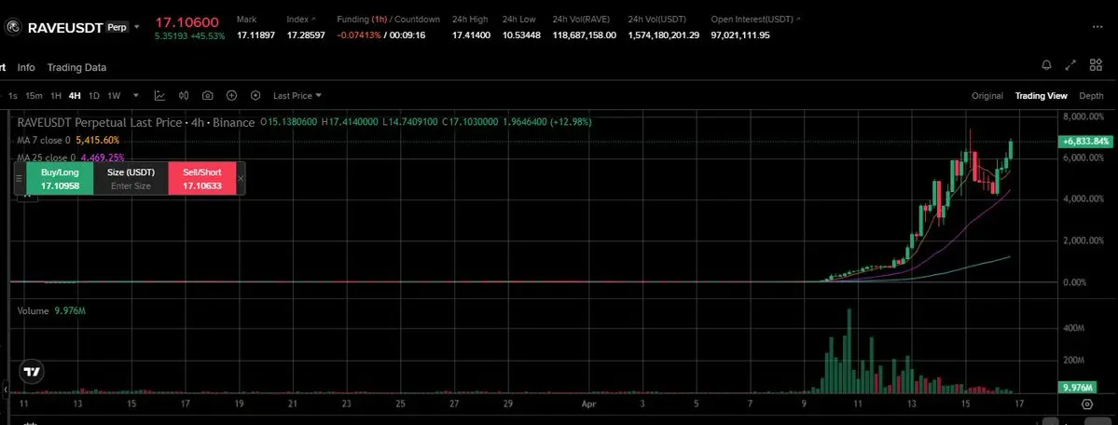Click the RAVEUSDT Perpetual Last Price chart title
The width and height of the screenshot is (1118, 425).
tap(135, 123)
